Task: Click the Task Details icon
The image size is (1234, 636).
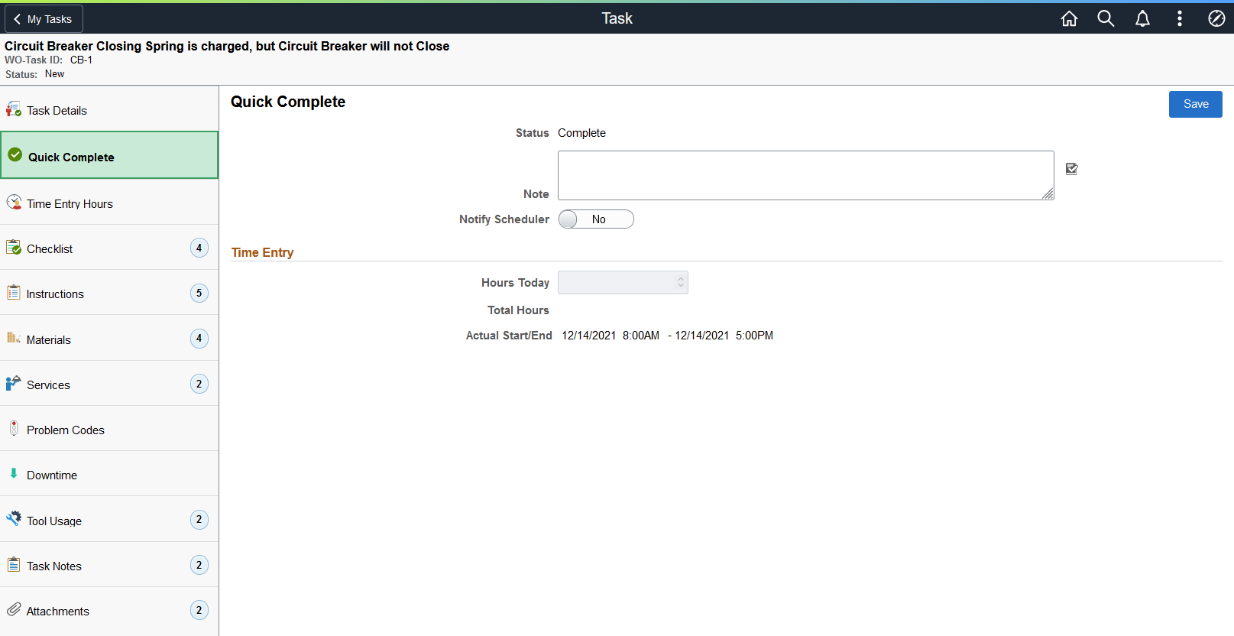Action: click(x=14, y=109)
